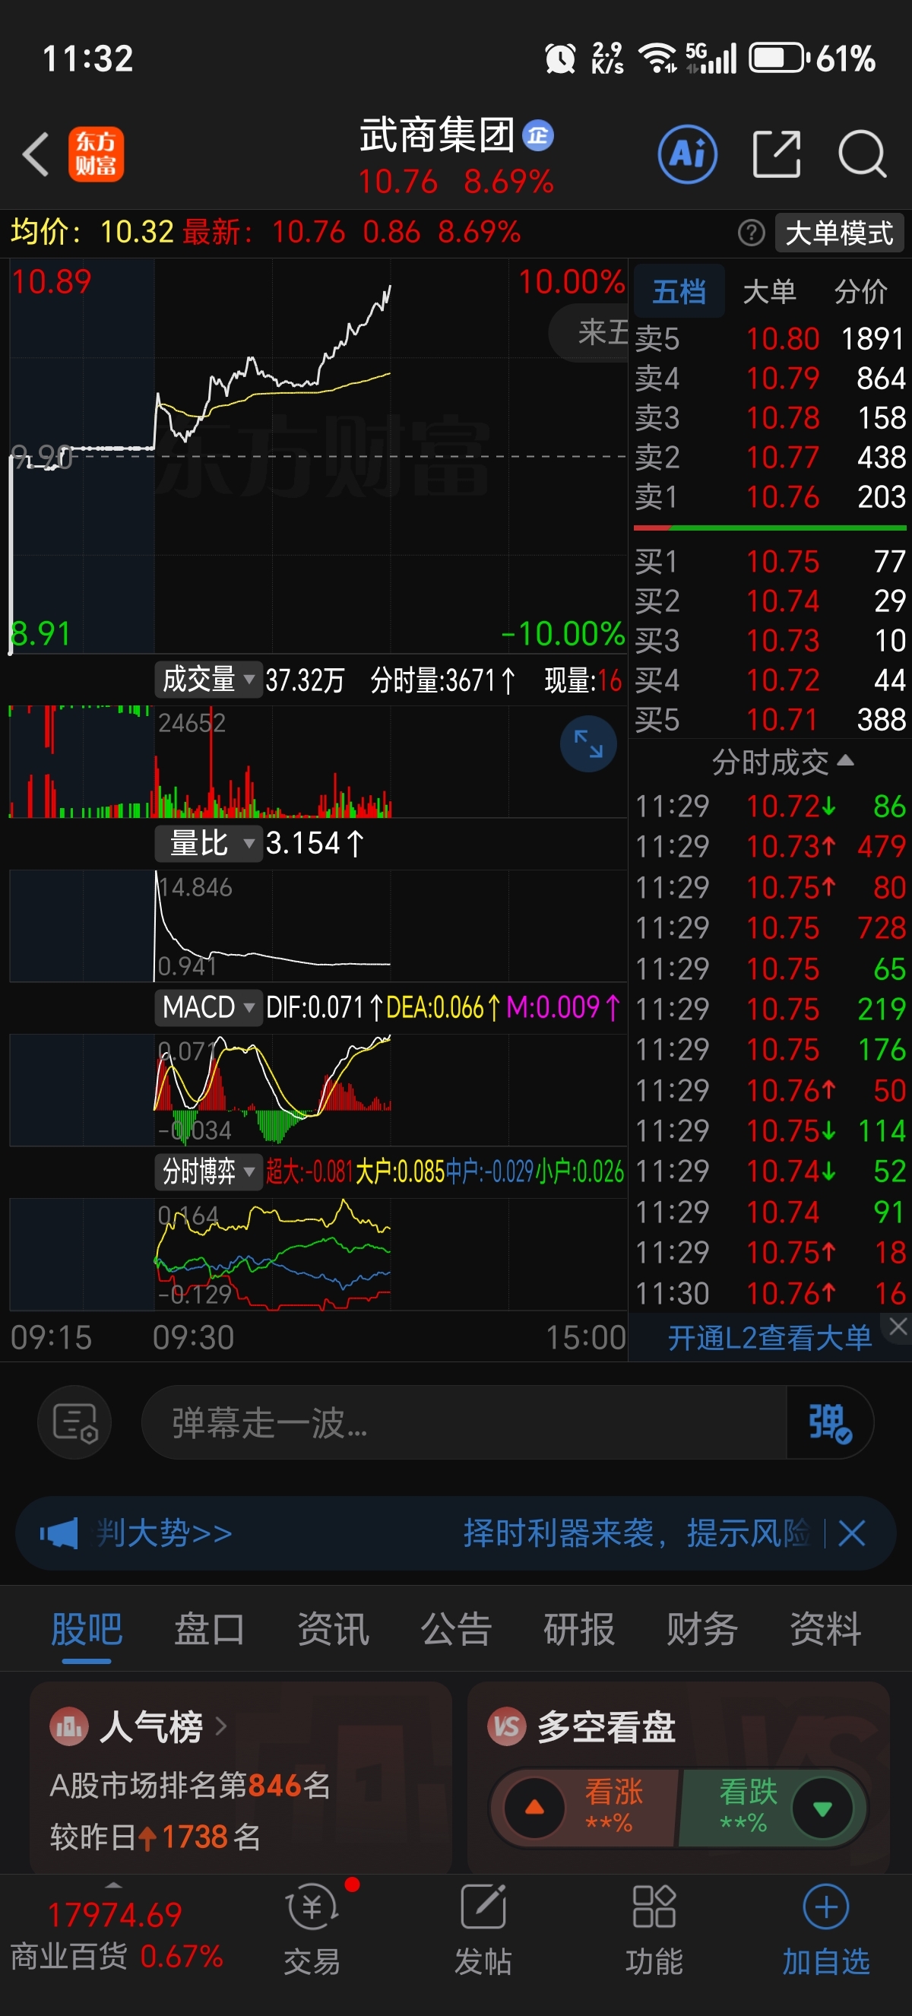The image size is (912, 2016).
Task: Select the 大单 tab
Action: tap(770, 292)
